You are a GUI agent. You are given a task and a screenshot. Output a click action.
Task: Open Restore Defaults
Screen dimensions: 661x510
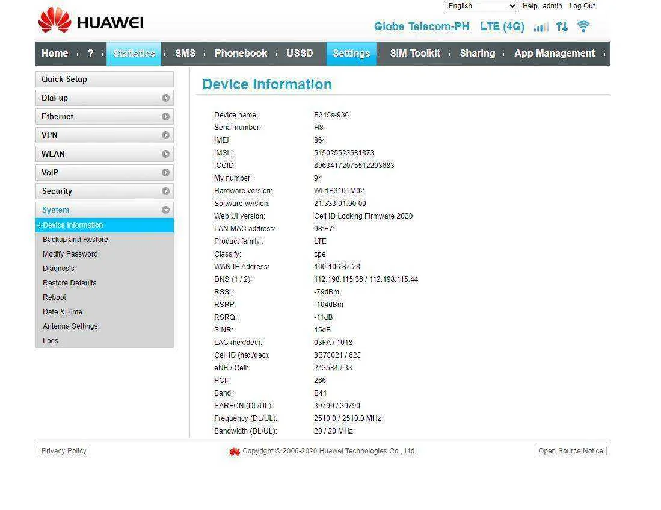[x=69, y=283]
